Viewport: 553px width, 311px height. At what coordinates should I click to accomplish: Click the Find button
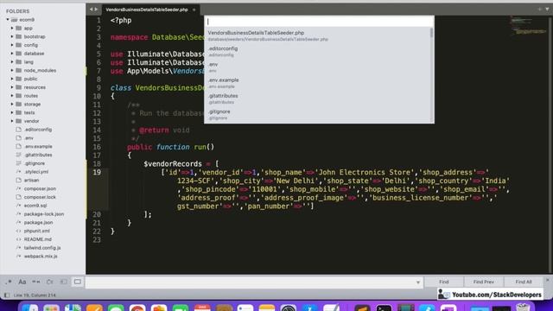[x=443, y=282]
